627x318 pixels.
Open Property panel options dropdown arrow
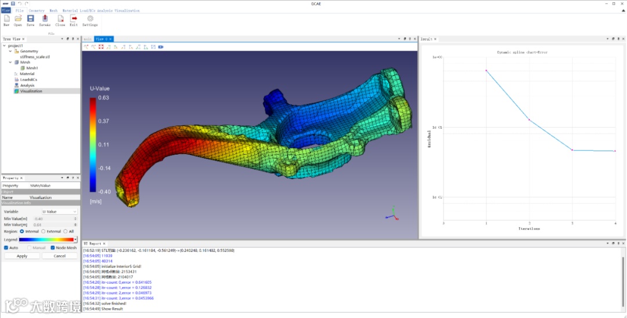pos(62,178)
